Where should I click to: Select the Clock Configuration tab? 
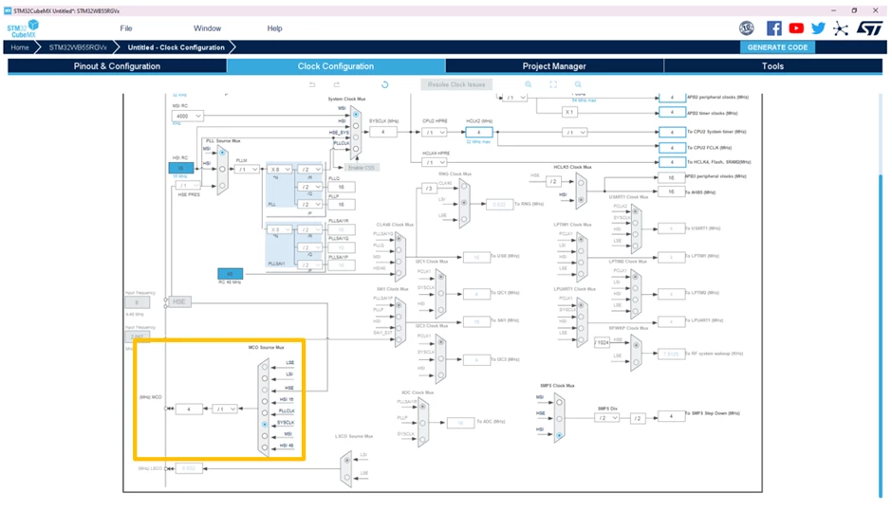pyautogui.click(x=336, y=66)
